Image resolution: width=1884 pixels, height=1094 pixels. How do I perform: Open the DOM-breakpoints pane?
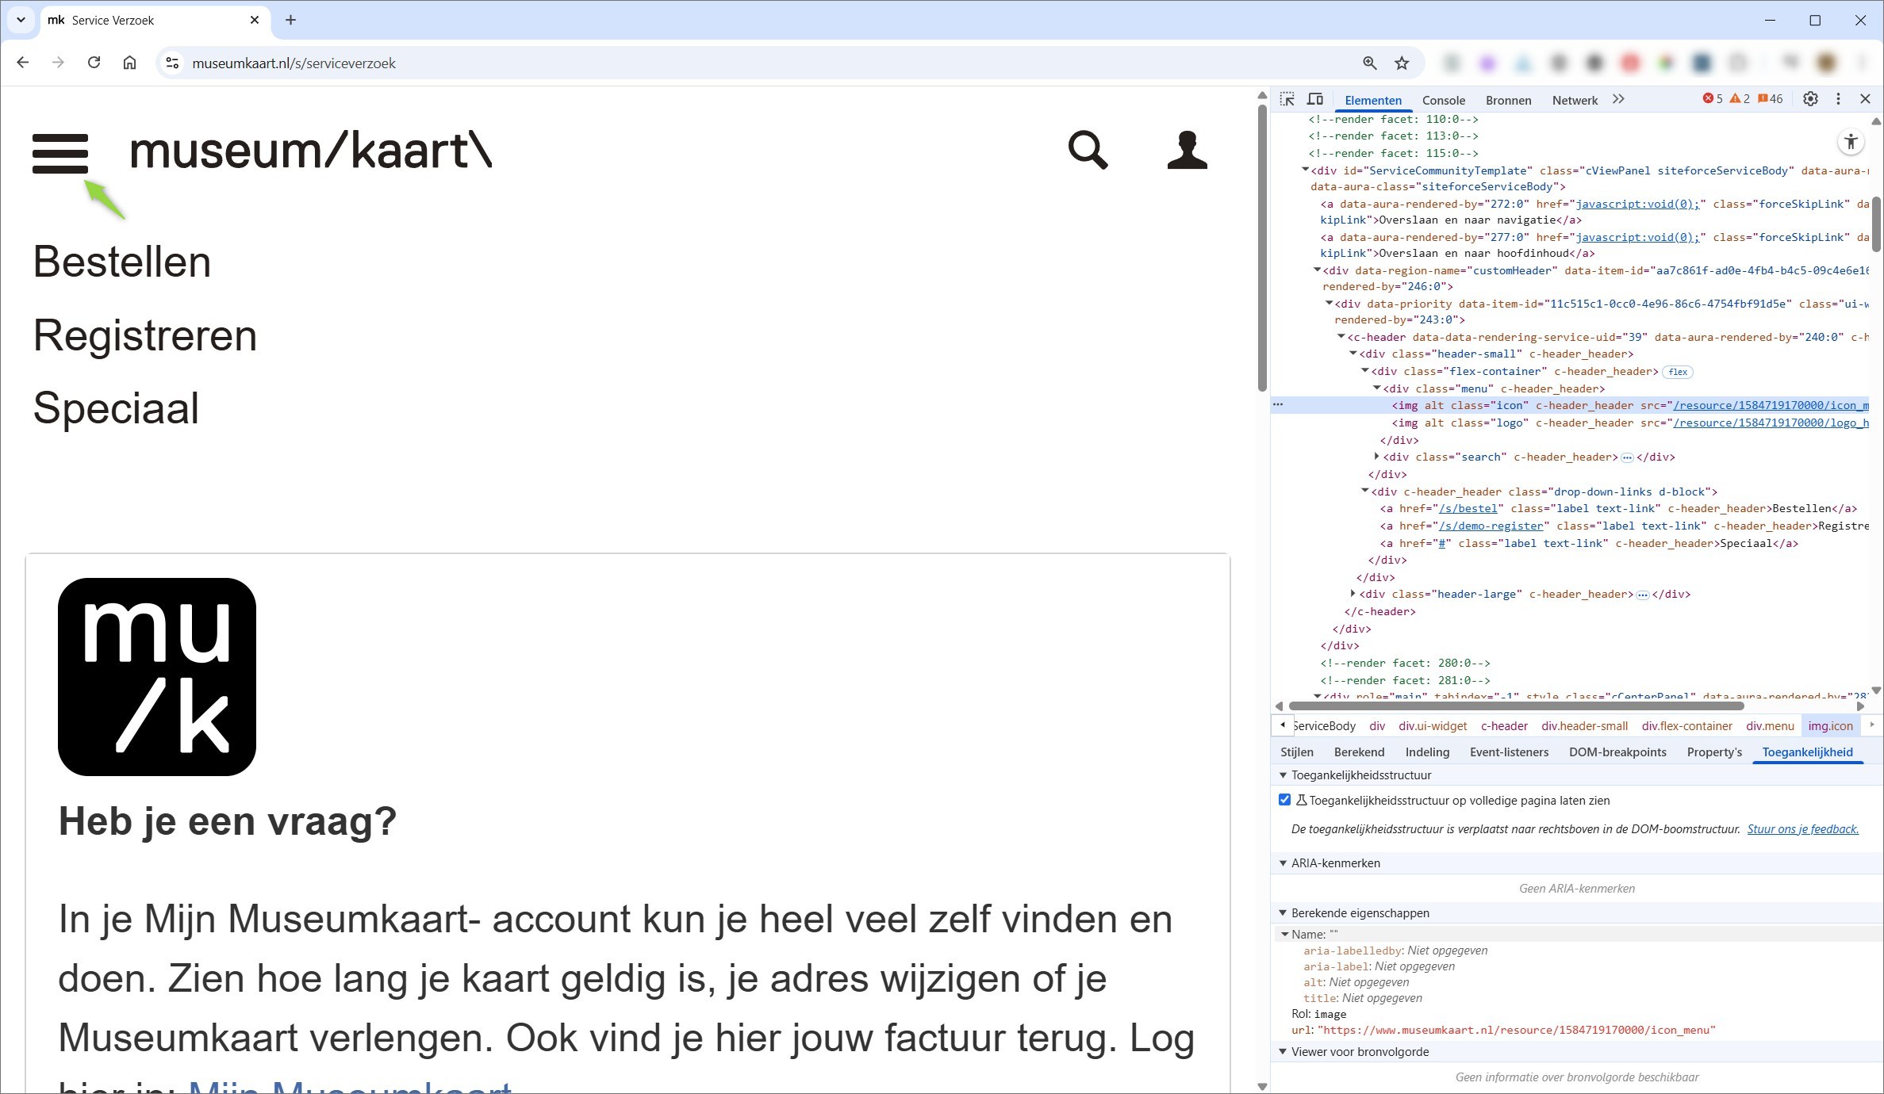1617,752
